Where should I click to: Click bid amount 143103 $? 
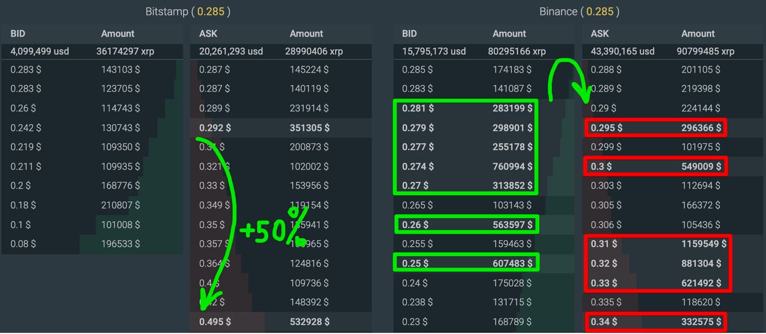[x=120, y=69]
